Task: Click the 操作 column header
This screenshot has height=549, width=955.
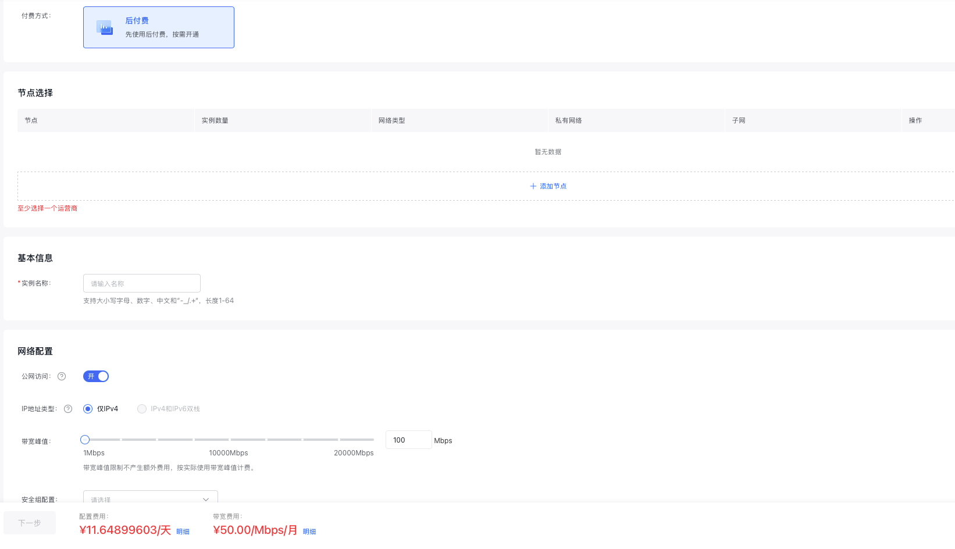Action: click(915, 120)
